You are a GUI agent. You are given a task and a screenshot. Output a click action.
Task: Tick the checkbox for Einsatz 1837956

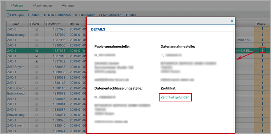coord(37,40)
